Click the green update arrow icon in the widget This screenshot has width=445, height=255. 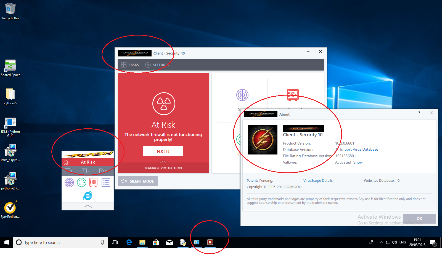click(81, 183)
